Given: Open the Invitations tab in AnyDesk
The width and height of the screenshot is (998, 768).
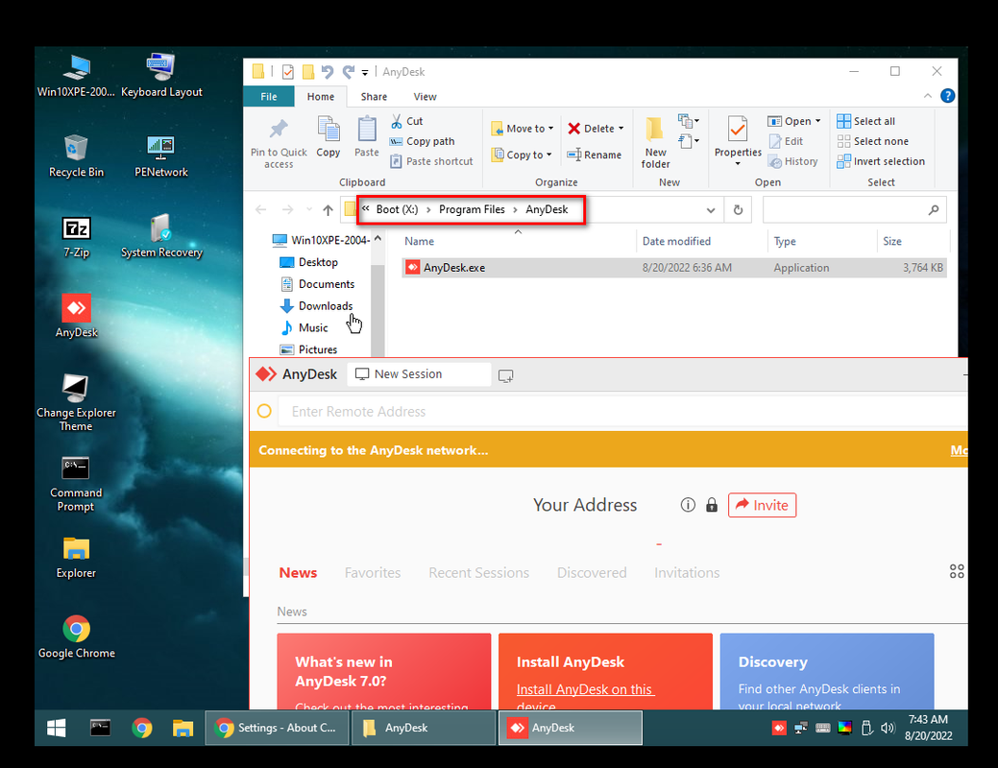Looking at the screenshot, I should pyautogui.click(x=687, y=573).
